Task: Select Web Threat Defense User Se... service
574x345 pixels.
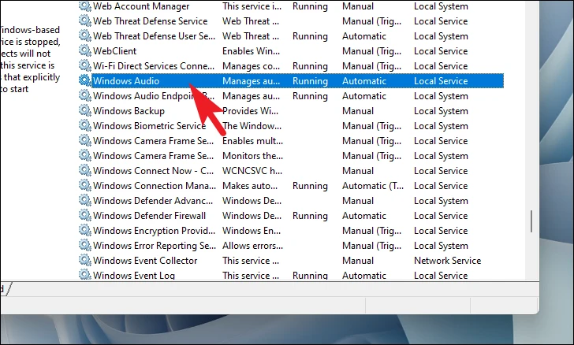Action: point(154,36)
